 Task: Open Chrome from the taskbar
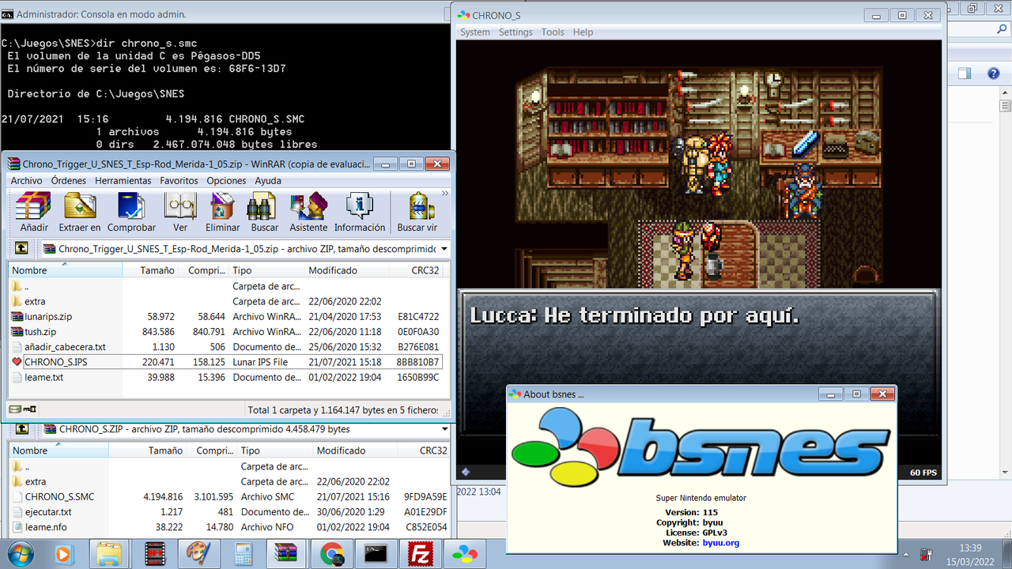(x=330, y=554)
